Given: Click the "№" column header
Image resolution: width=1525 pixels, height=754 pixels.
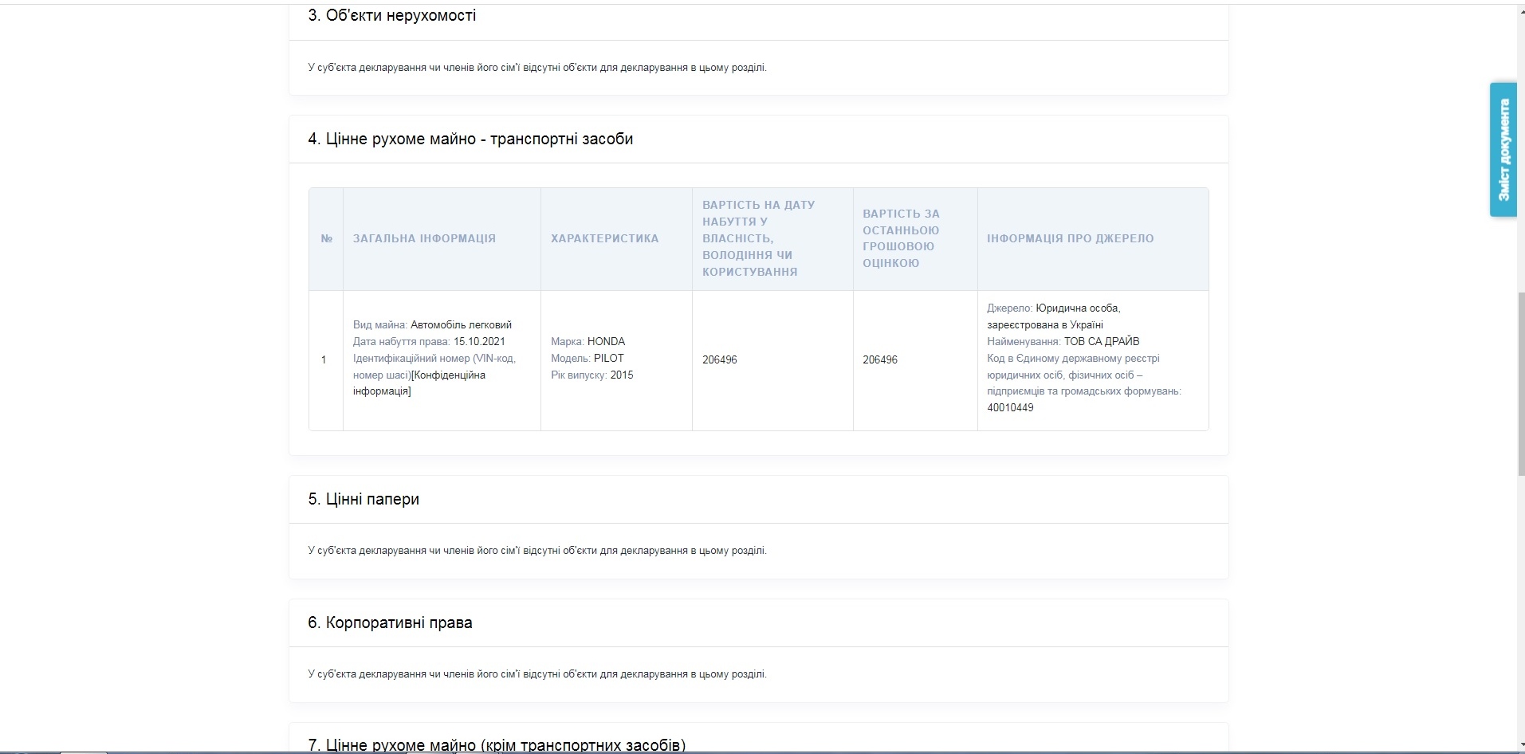Looking at the screenshot, I should pyautogui.click(x=326, y=238).
